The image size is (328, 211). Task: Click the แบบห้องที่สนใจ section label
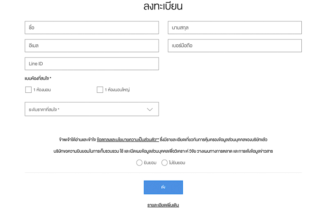pos(38,78)
